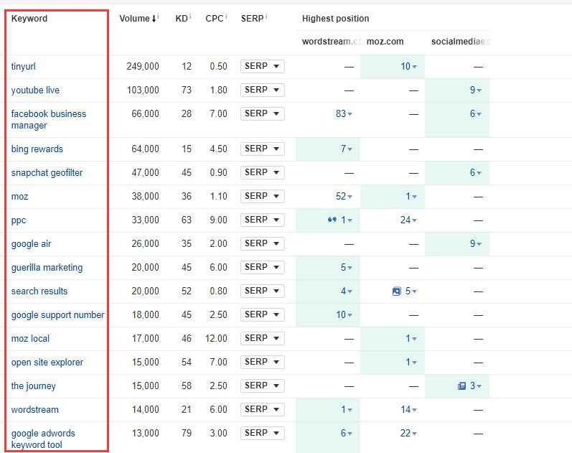The height and width of the screenshot is (453, 572).
Task: Open SERP dropdown for open site explorer
Action: point(262,362)
